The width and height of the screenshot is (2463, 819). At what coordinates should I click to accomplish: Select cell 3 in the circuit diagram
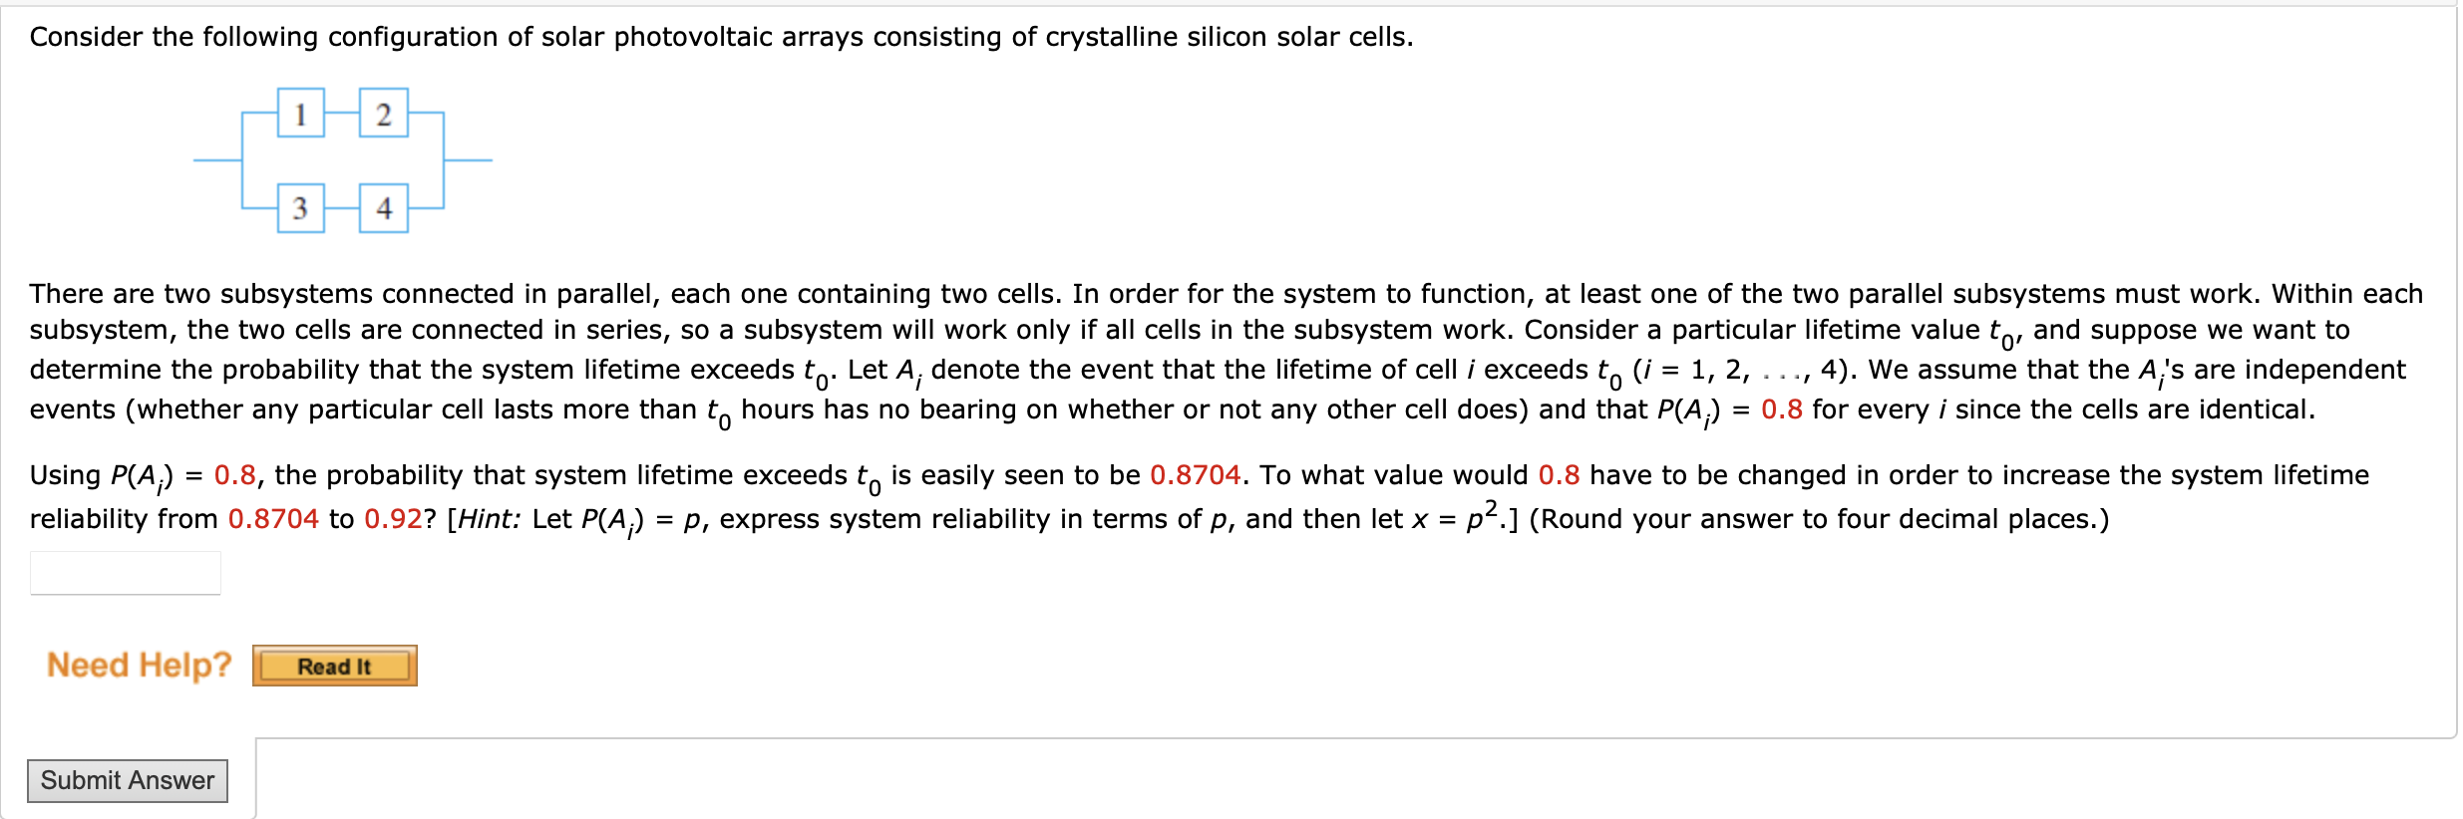pos(300,208)
